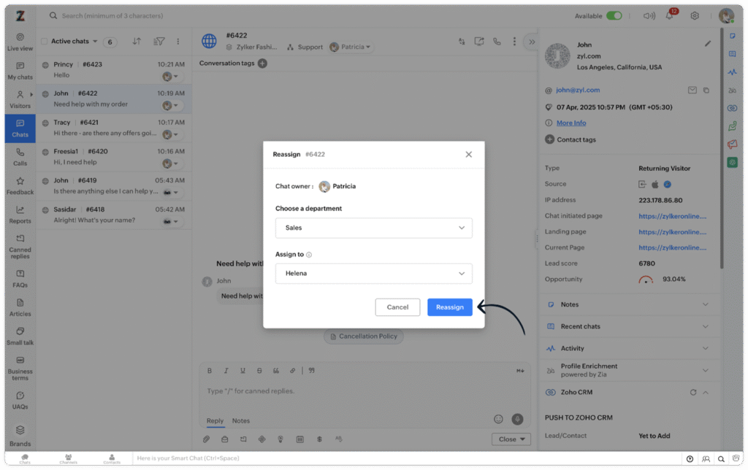Open the Live view sidebar icon

click(x=20, y=41)
